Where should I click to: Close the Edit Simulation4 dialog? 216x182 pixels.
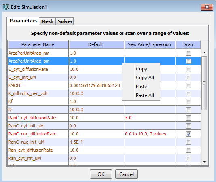[207, 7]
